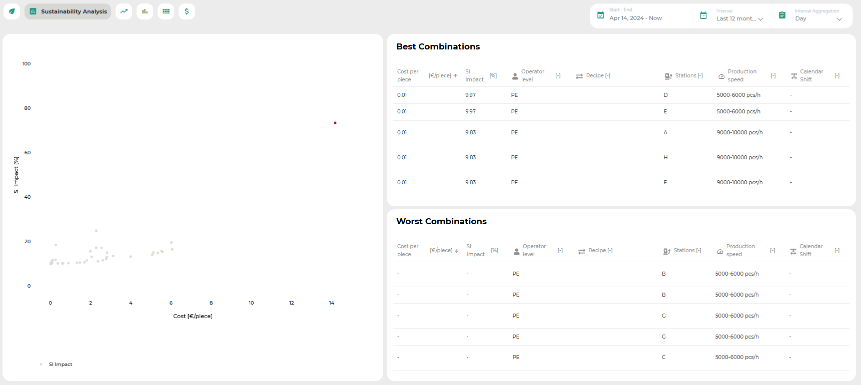Viewport: 861px width, 385px height.
Task: Open the trend line chart view
Action: 124,11
